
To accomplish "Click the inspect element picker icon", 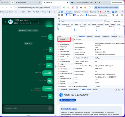I will pyautogui.click(x=59, y=12).
